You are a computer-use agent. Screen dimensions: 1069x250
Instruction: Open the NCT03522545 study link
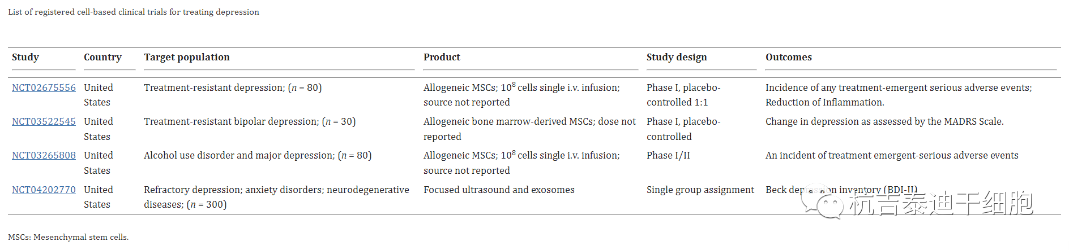tap(44, 122)
